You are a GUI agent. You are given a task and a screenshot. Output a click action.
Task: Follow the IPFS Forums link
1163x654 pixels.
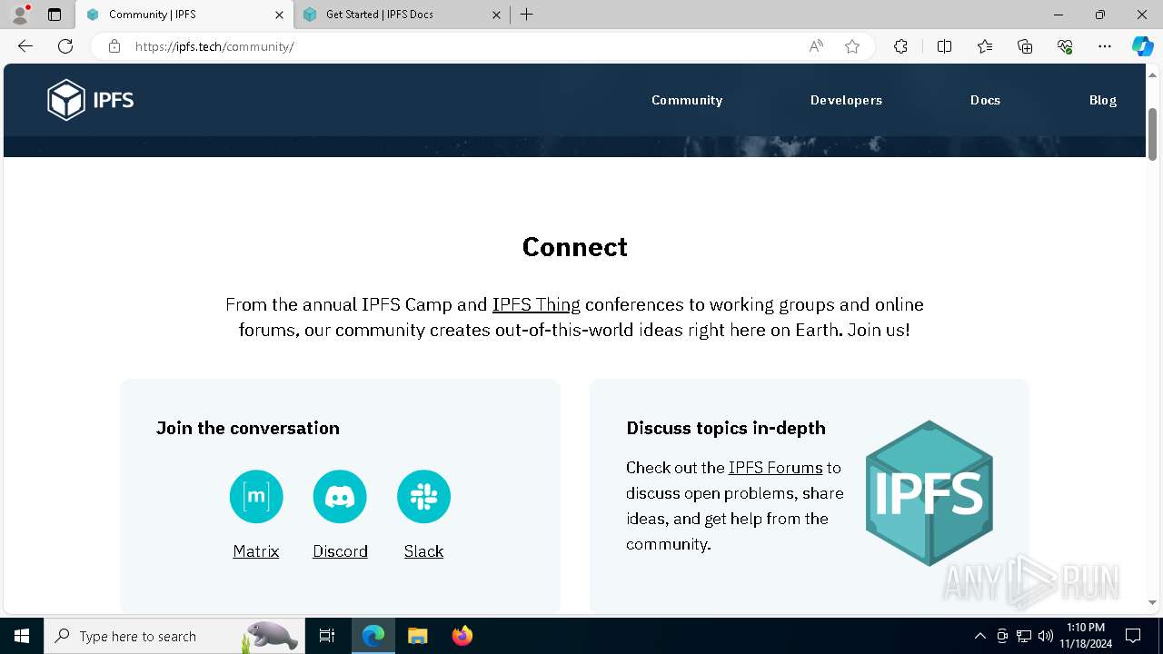(775, 468)
